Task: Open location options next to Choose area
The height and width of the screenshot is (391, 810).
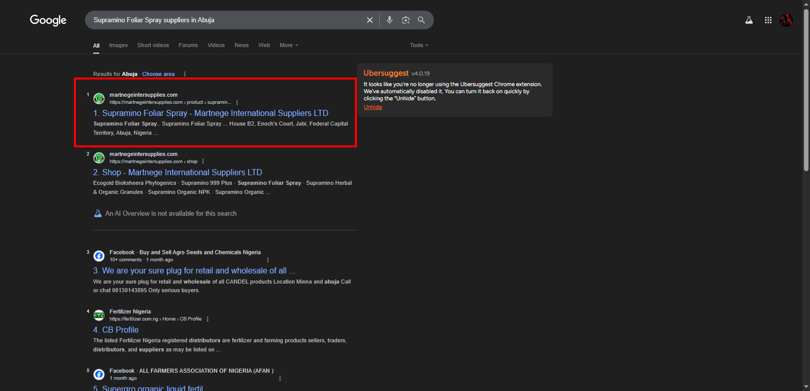Action: (185, 74)
